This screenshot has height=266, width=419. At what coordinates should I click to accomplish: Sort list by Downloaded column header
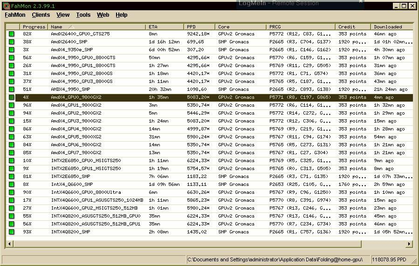[x=392, y=27]
